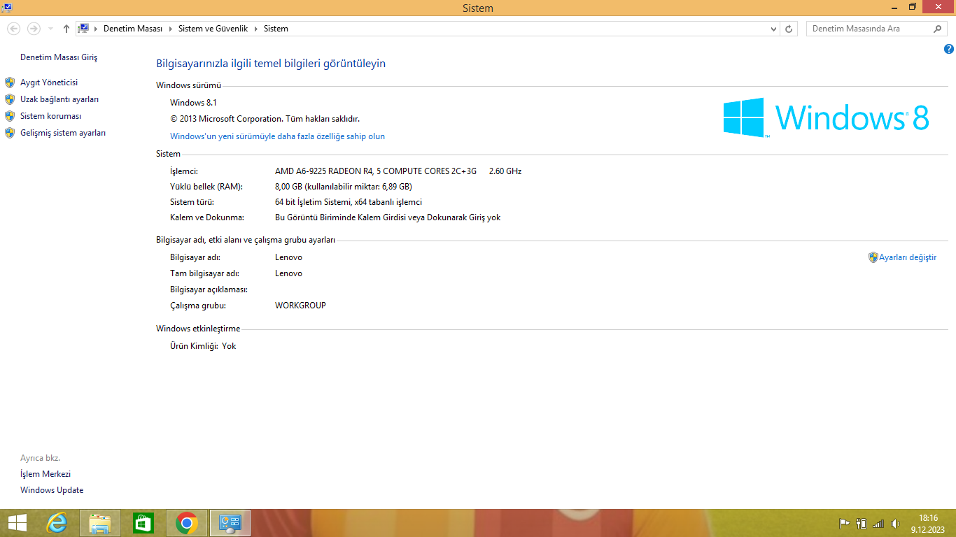The width and height of the screenshot is (956, 537).
Task: Refresh the address bar location
Action: (789, 29)
